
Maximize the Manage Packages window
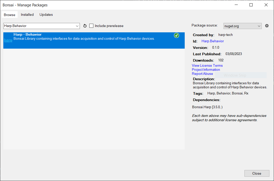point(251,5)
